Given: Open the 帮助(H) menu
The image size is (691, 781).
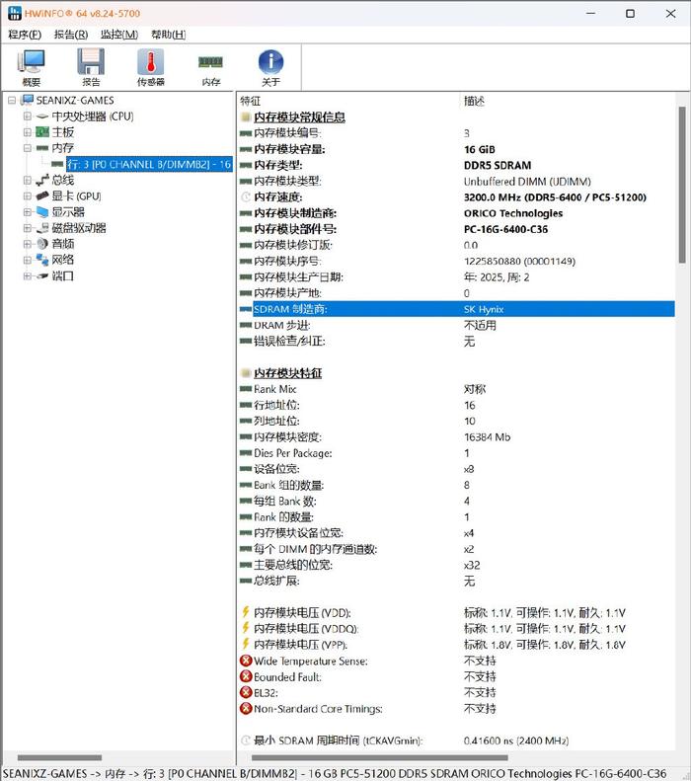Looking at the screenshot, I should 169,35.
